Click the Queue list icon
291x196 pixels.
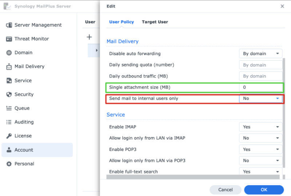9,108
